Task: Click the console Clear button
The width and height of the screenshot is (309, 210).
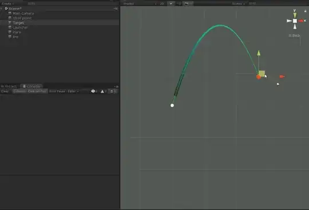Action: 5,91
